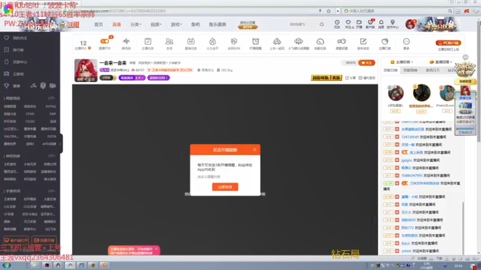481x270 pixels.
Task: Open the 直播回看 link
Action: tap(441, 62)
